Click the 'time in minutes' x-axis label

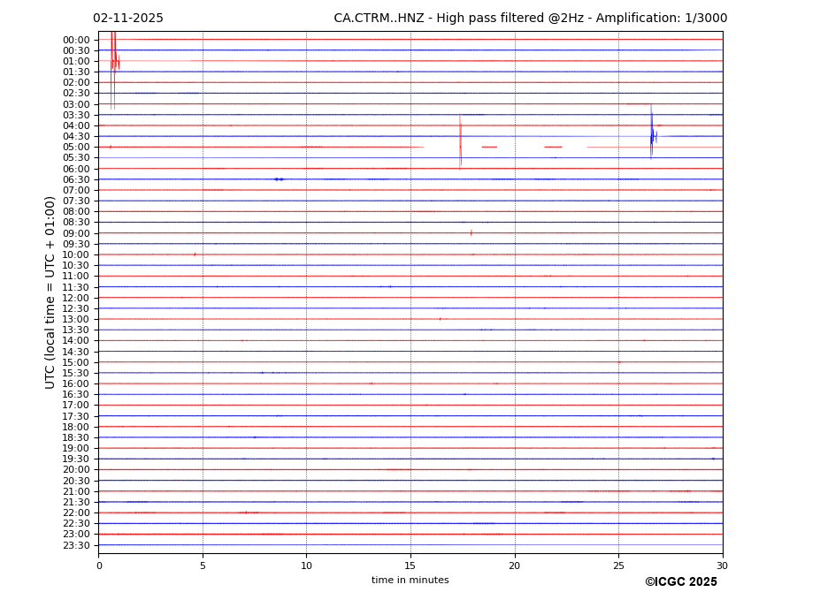pyautogui.click(x=410, y=581)
